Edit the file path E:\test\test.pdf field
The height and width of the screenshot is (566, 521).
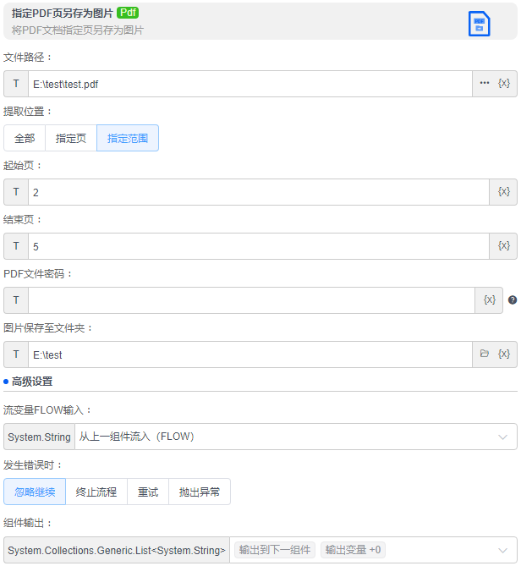tap(250, 84)
